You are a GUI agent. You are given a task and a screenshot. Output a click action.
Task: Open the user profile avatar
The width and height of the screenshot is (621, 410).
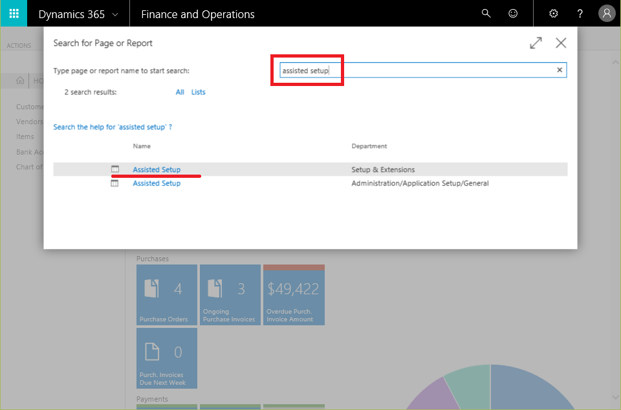coord(607,14)
